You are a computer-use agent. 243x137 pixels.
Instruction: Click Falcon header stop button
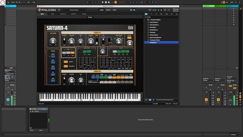(x=165, y=10)
